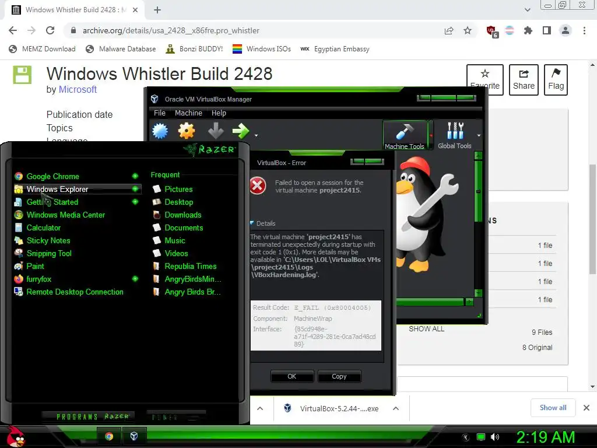
Task: Select Machine Tools in VirtualBox toolbar
Action: click(x=405, y=135)
